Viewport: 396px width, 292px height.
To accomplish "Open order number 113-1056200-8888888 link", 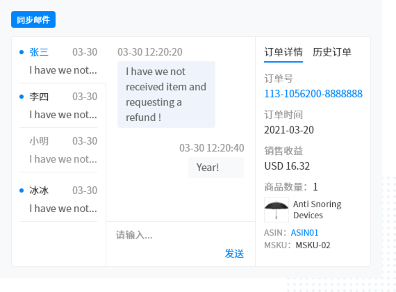I will tap(313, 94).
